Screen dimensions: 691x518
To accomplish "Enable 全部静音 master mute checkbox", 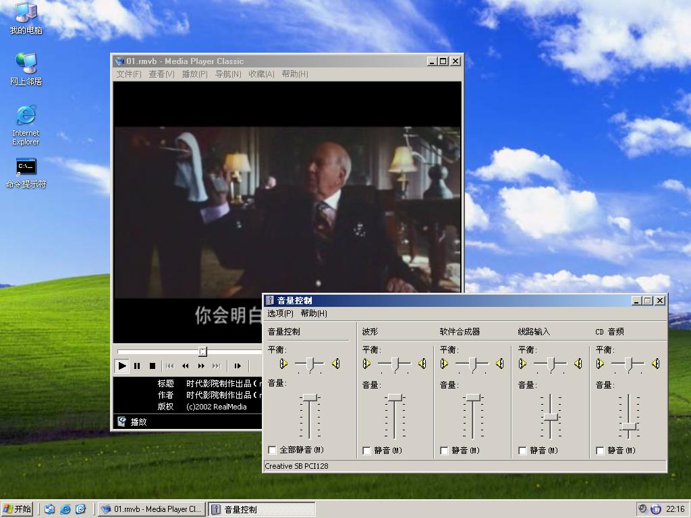I will [x=273, y=450].
